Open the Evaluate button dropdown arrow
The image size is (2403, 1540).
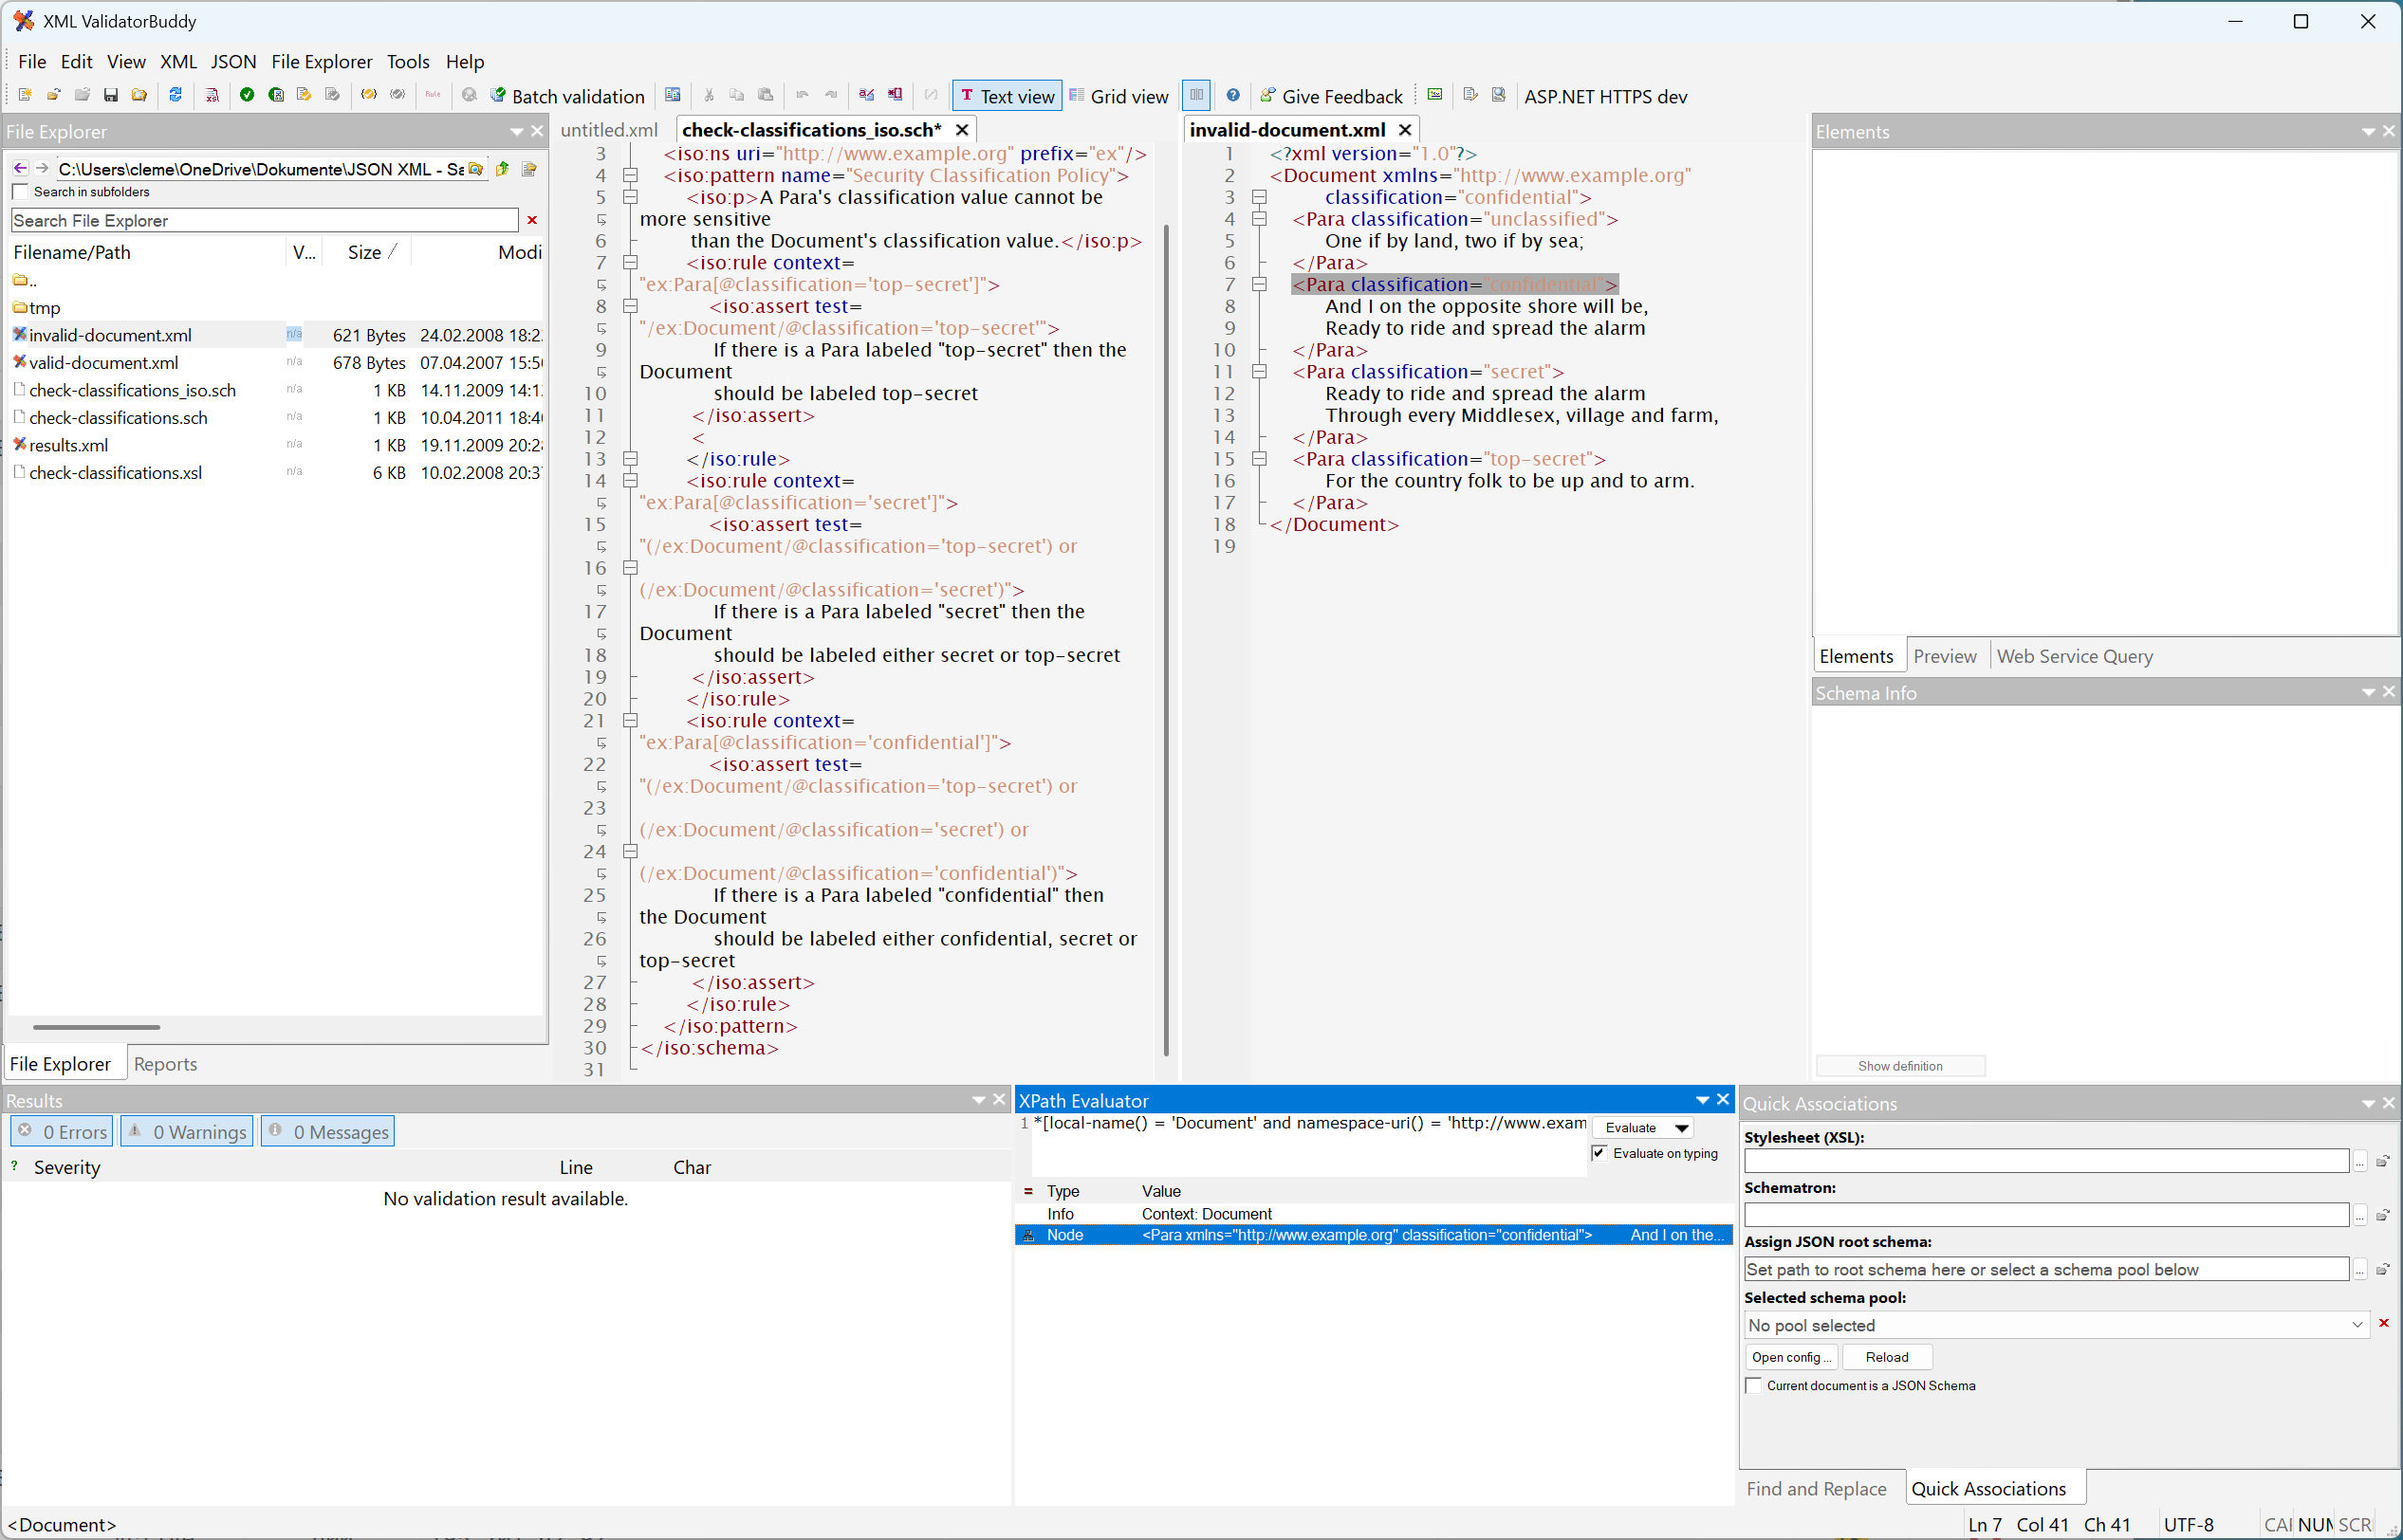pos(1683,1128)
